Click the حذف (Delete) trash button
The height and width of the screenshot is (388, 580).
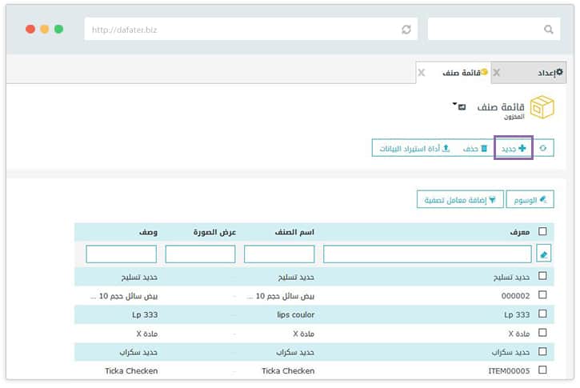(474, 148)
